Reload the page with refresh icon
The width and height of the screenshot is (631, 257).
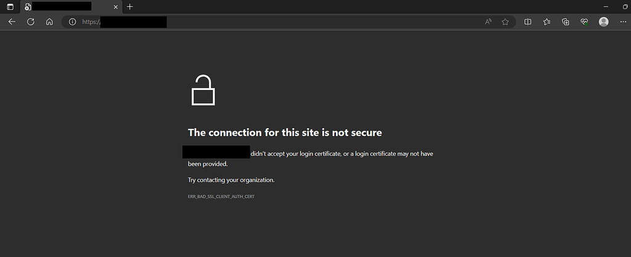tap(31, 22)
